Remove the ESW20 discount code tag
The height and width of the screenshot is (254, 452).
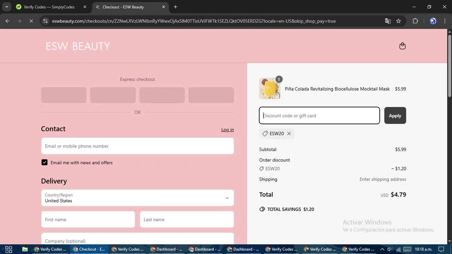pos(289,133)
